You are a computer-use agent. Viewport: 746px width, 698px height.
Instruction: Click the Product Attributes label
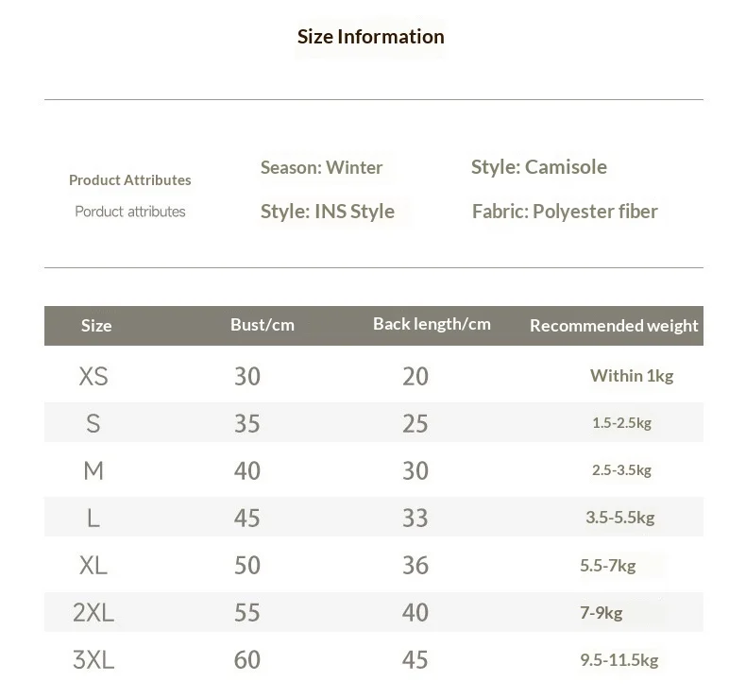click(x=130, y=179)
